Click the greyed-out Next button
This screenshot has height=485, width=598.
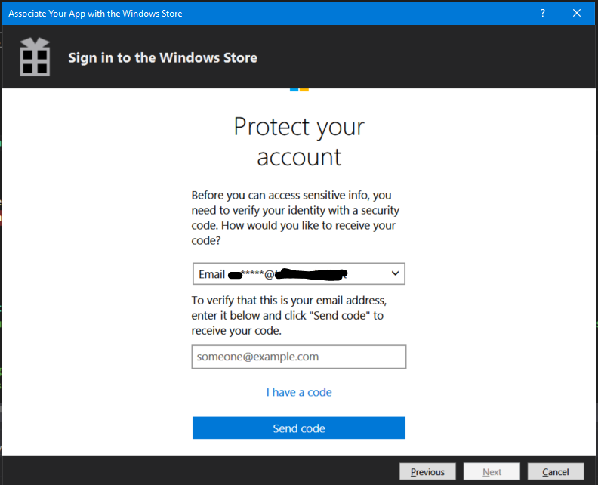coord(492,472)
